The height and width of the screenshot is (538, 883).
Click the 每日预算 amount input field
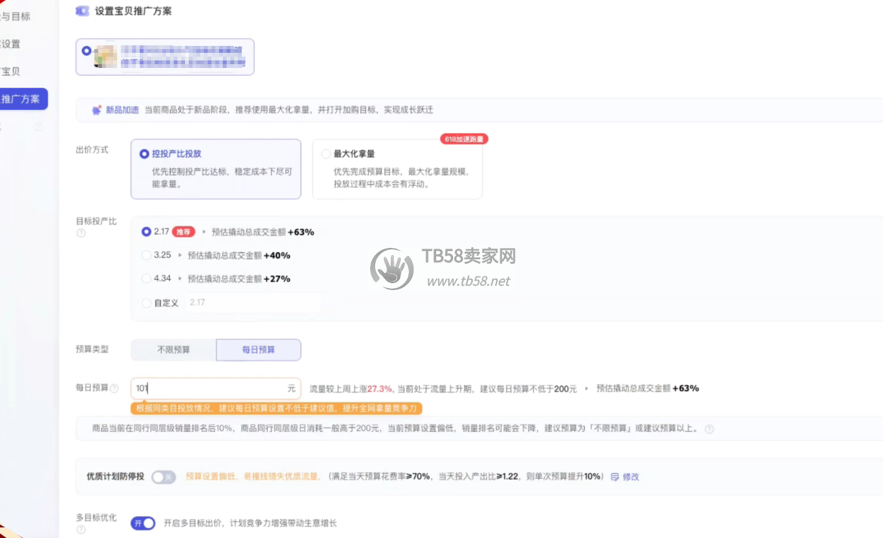click(215, 388)
